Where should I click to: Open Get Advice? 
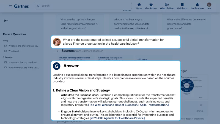(151, 6)
